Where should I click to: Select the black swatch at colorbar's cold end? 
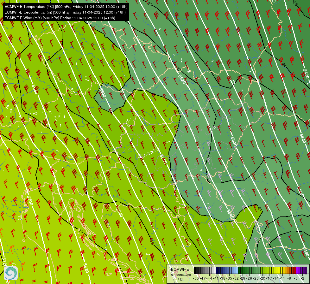[x=195, y=270]
